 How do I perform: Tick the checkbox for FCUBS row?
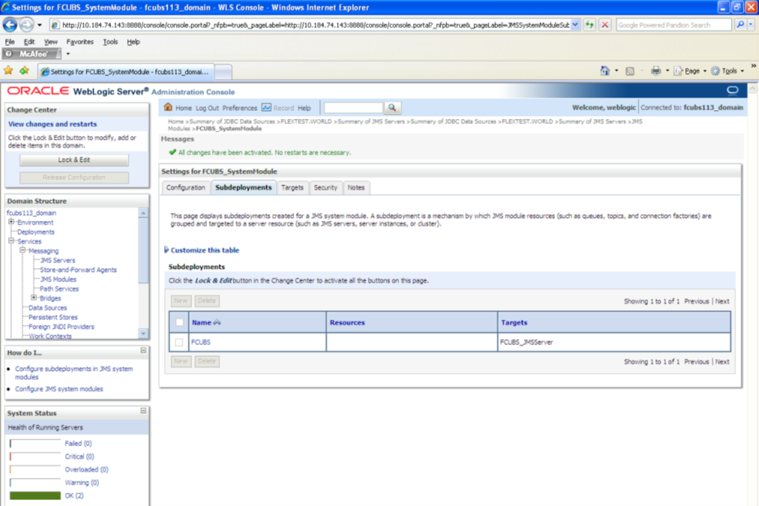[x=179, y=342]
